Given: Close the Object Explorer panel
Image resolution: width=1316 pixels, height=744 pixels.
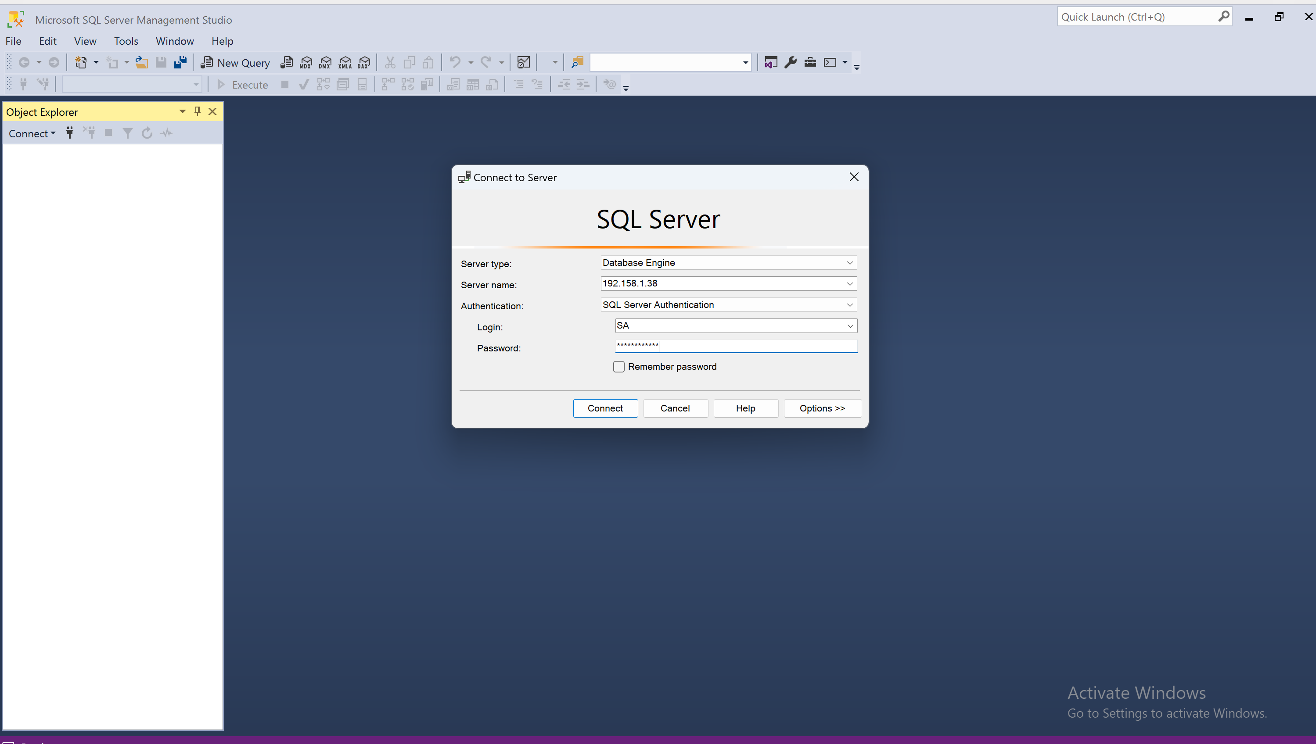Looking at the screenshot, I should point(213,111).
